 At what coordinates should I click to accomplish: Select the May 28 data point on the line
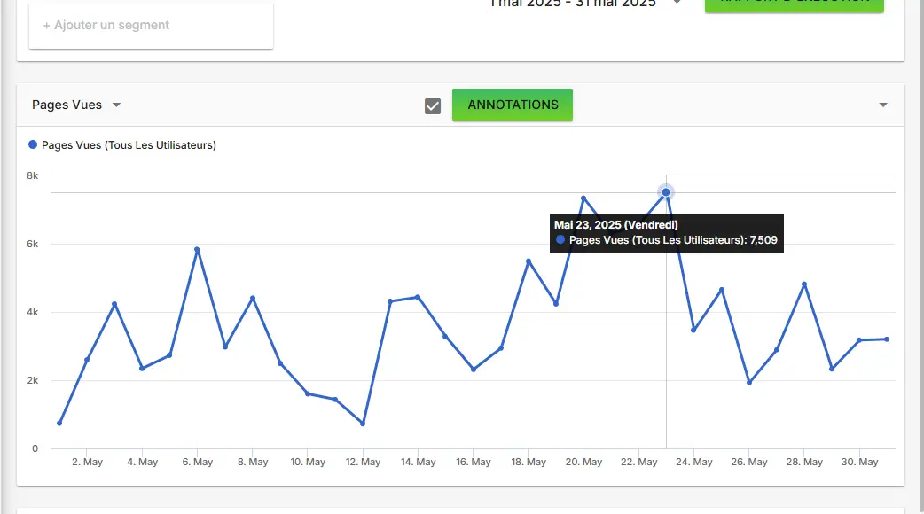tap(804, 284)
